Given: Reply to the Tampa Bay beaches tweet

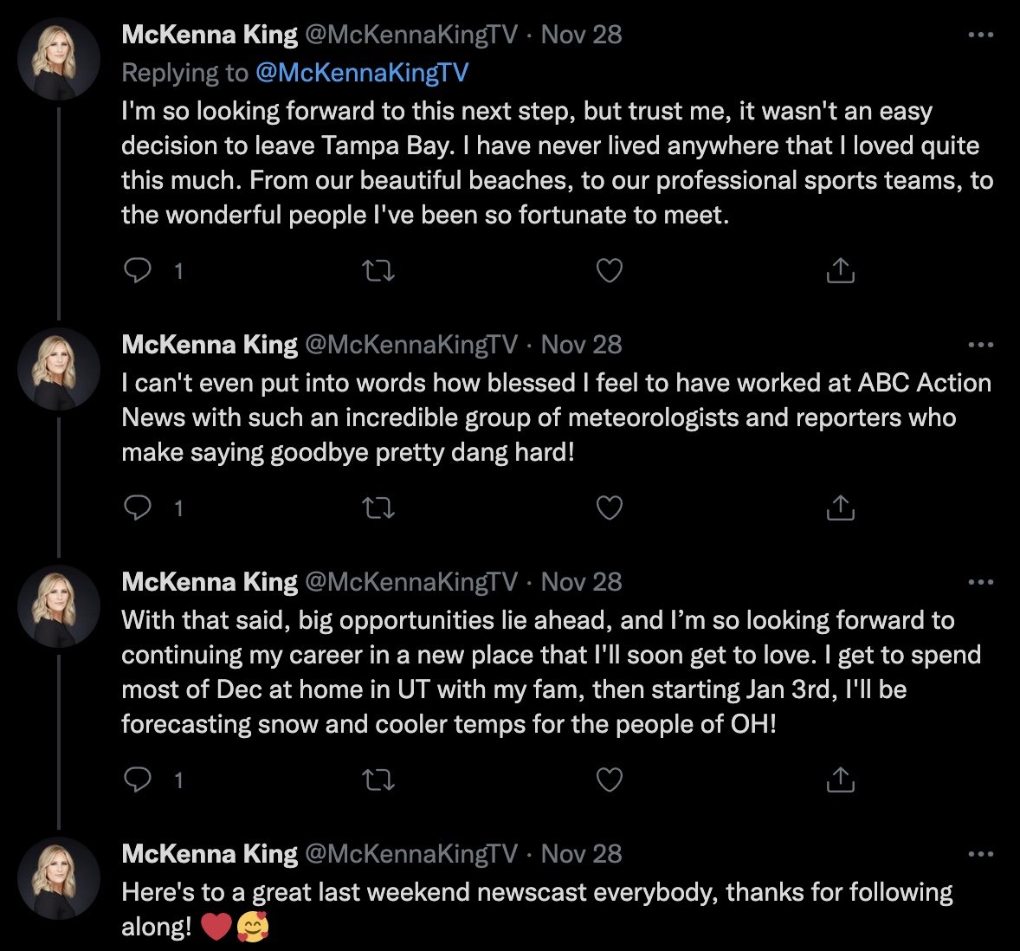Looking at the screenshot, I should tap(138, 271).
